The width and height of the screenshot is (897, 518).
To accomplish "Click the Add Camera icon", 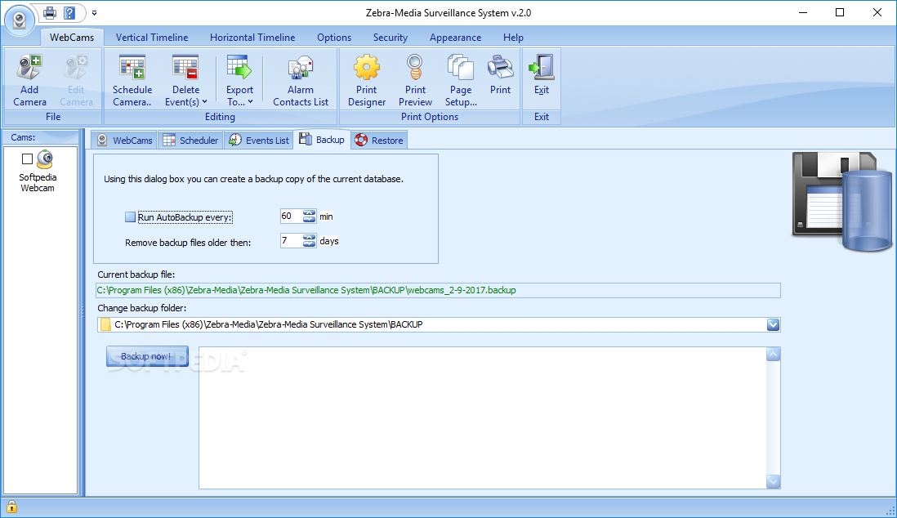I will pyautogui.click(x=29, y=68).
